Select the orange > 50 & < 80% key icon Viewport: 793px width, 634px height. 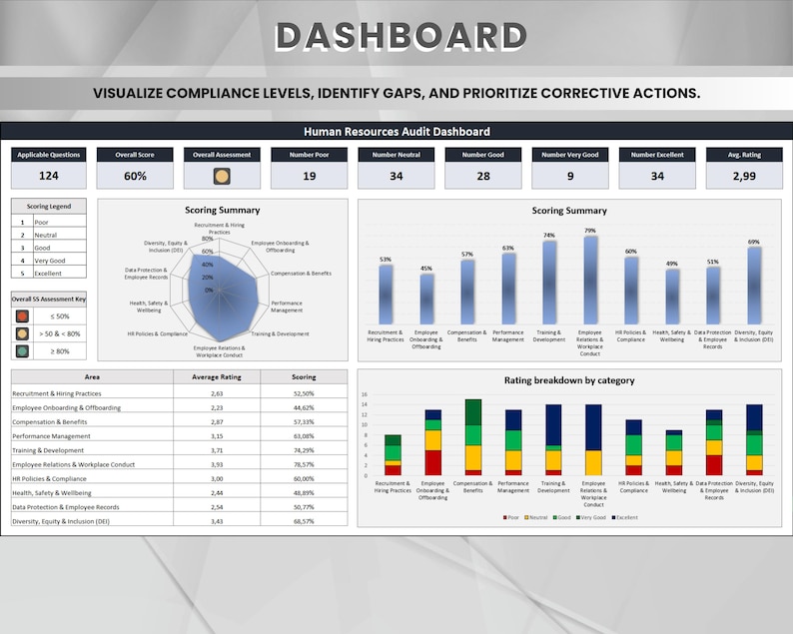(x=22, y=333)
